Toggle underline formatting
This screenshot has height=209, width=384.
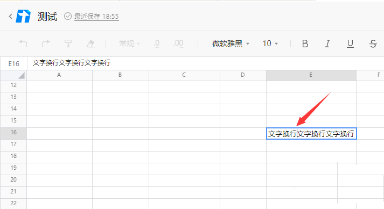click(x=350, y=44)
